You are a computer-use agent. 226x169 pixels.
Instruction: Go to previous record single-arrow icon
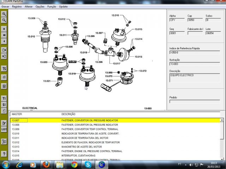click(4, 42)
